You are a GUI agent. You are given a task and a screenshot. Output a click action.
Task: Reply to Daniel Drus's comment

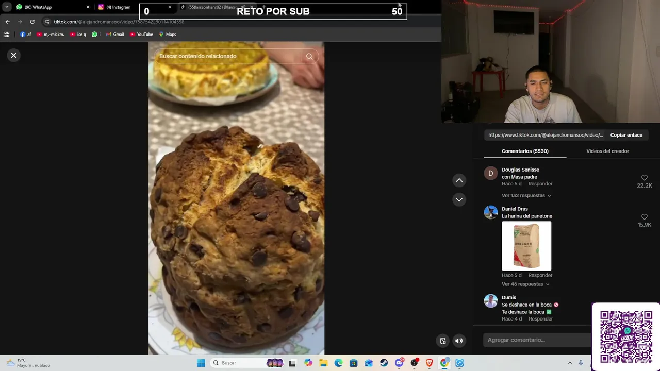coord(540,275)
